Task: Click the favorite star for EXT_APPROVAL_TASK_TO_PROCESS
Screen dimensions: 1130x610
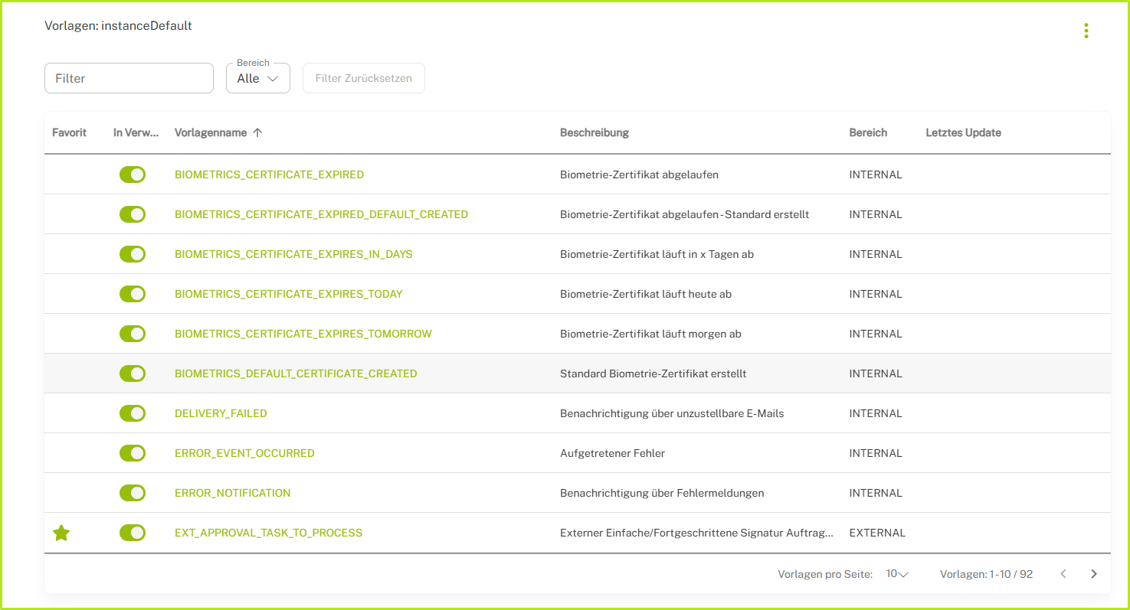Action: (x=61, y=533)
